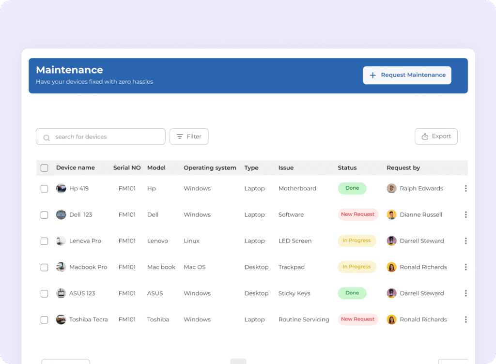The width and height of the screenshot is (496, 364).
Task: Click the Macbook Pro device thumbnail icon
Action: (x=61, y=267)
